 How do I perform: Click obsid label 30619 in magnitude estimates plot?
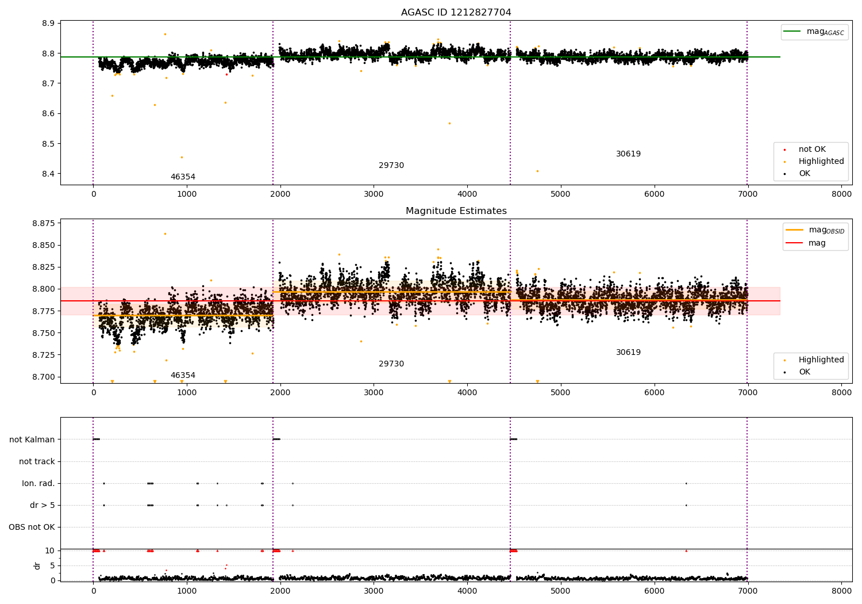point(628,353)
